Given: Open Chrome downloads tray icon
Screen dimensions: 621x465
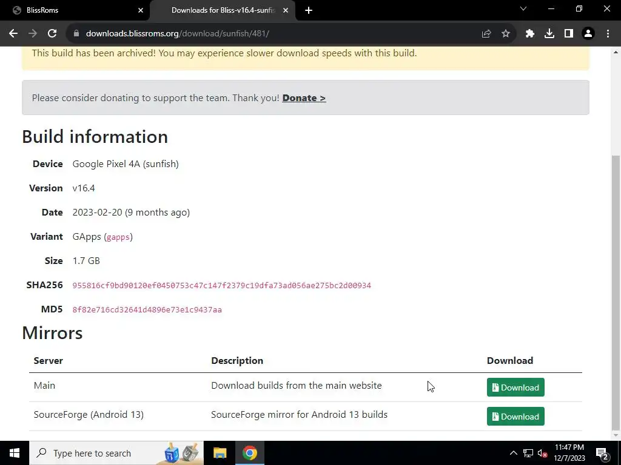Looking at the screenshot, I should click(549, 34).
